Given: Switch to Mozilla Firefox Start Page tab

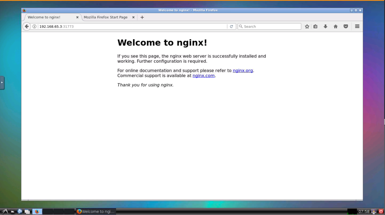Looking at the screenshot, I should tap(106, 17).
